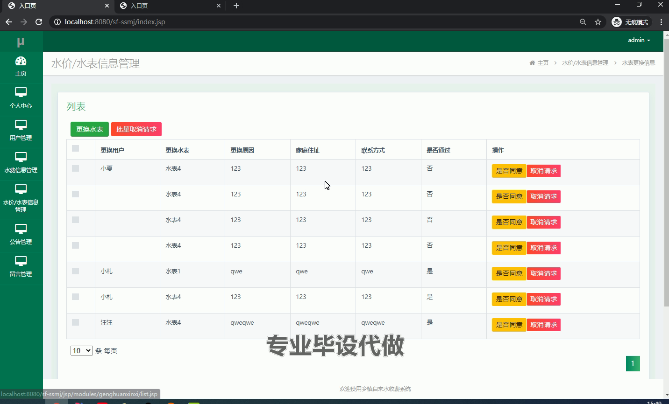Screen dimensions: 669x404
Task: Click 取消请求 for 汪汪 row
Action: (543, 325)
